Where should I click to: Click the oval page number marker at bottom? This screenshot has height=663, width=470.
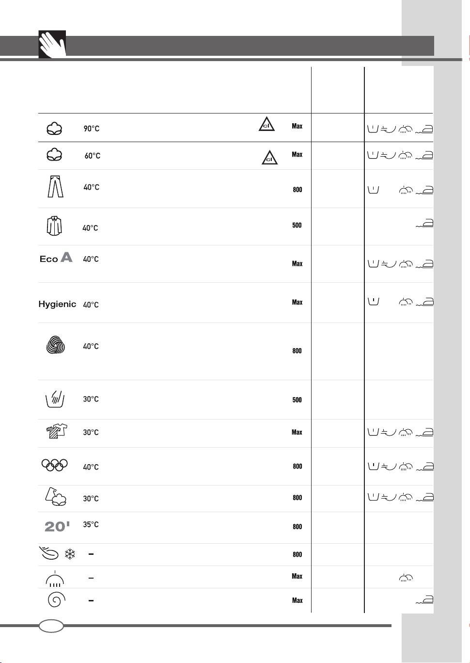click(x=51, y=626)
